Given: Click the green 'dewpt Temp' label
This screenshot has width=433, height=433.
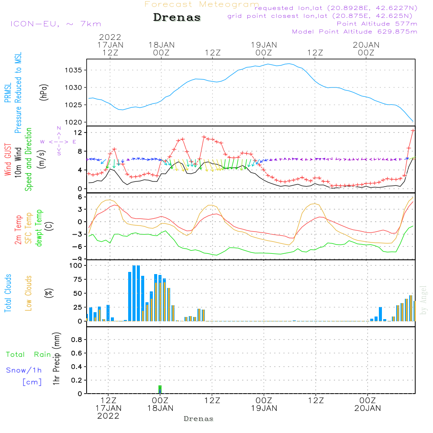Looking at the screenshot, I should (39, 228).
